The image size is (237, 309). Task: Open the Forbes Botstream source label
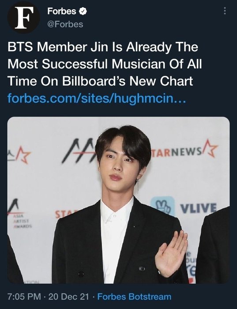coord(134,297)
